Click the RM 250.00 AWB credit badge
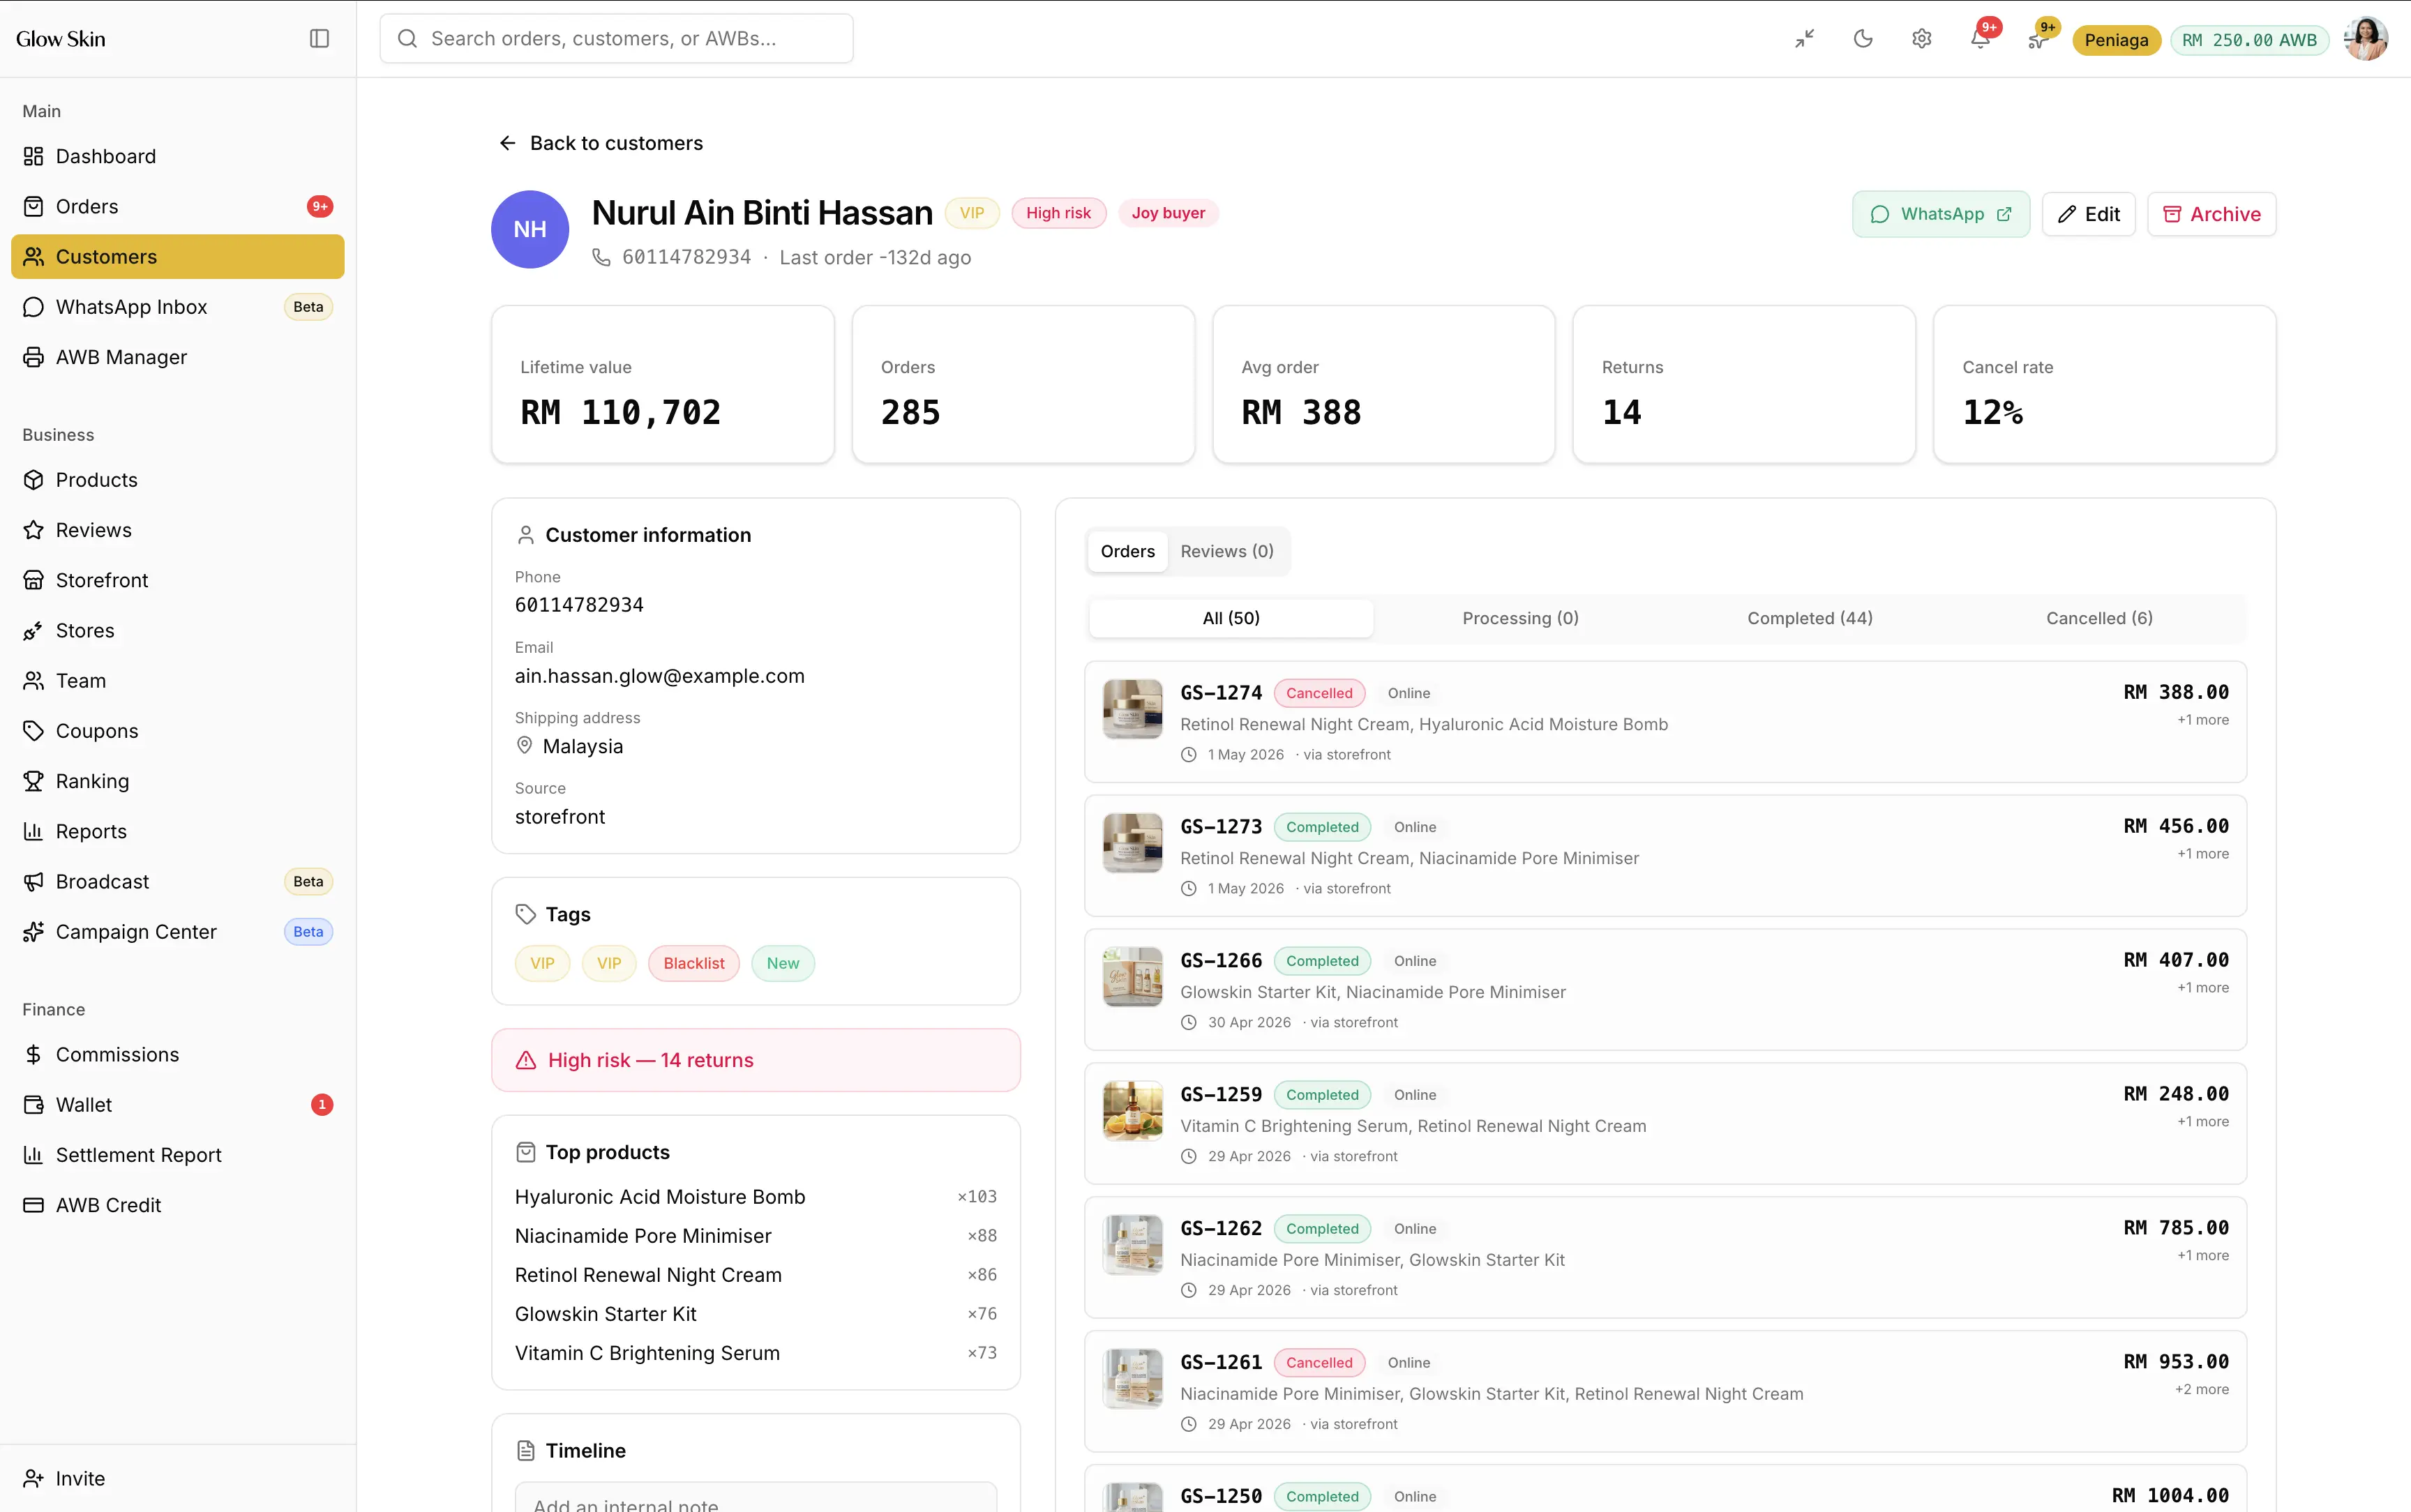2411x1512 pixels. 2249,40
